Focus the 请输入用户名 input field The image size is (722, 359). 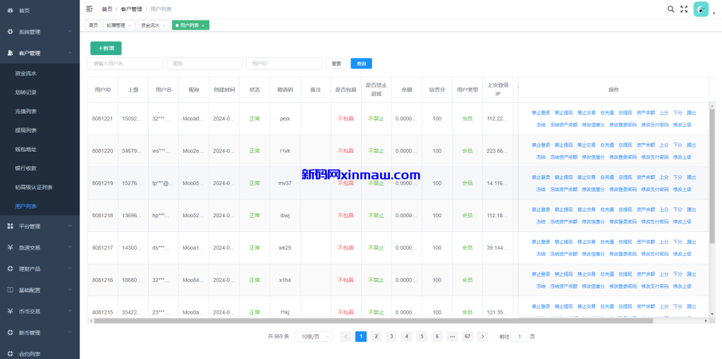125,63
